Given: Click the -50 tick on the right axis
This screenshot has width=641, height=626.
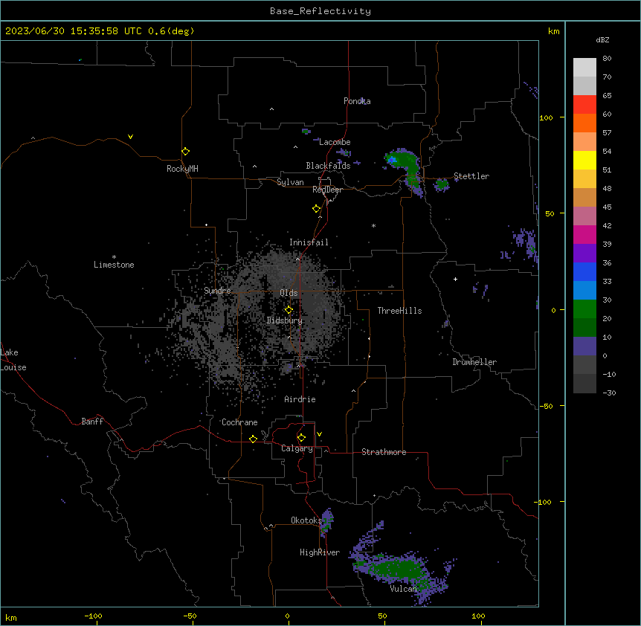Looking at the screenshot, I should (x=546, y=406).
